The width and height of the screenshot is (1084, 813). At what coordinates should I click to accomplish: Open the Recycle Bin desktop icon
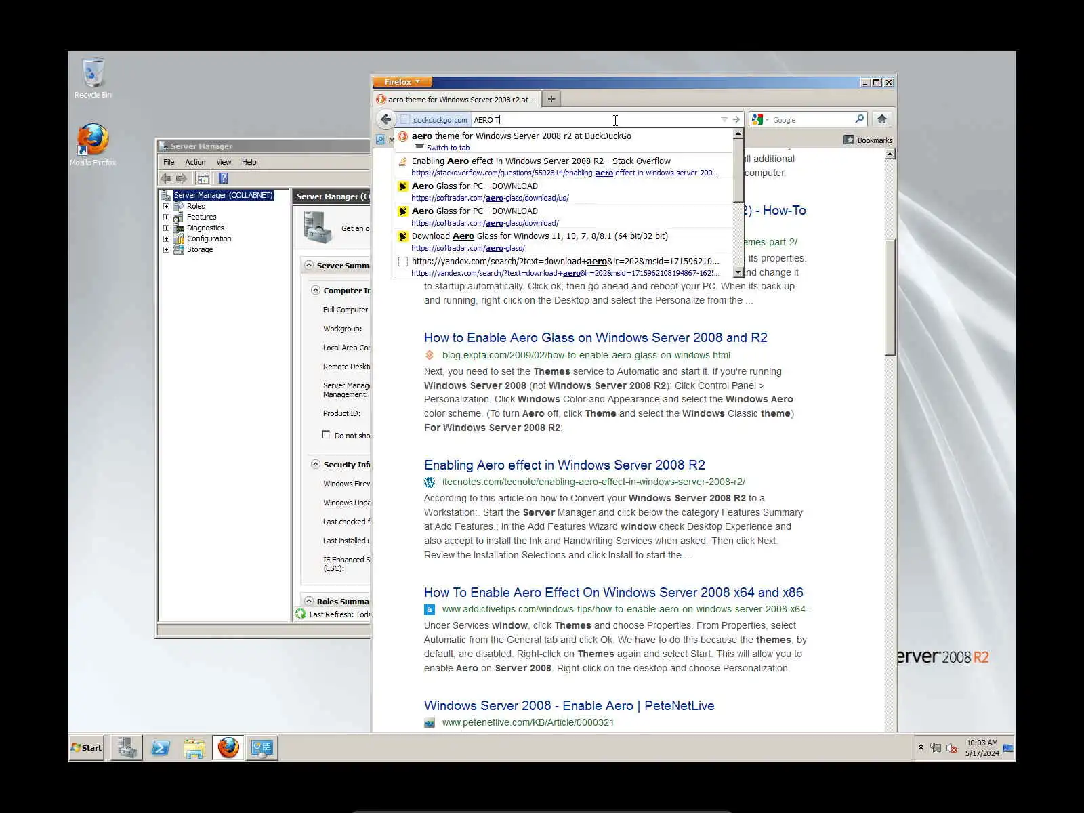(x=93, y=78)
